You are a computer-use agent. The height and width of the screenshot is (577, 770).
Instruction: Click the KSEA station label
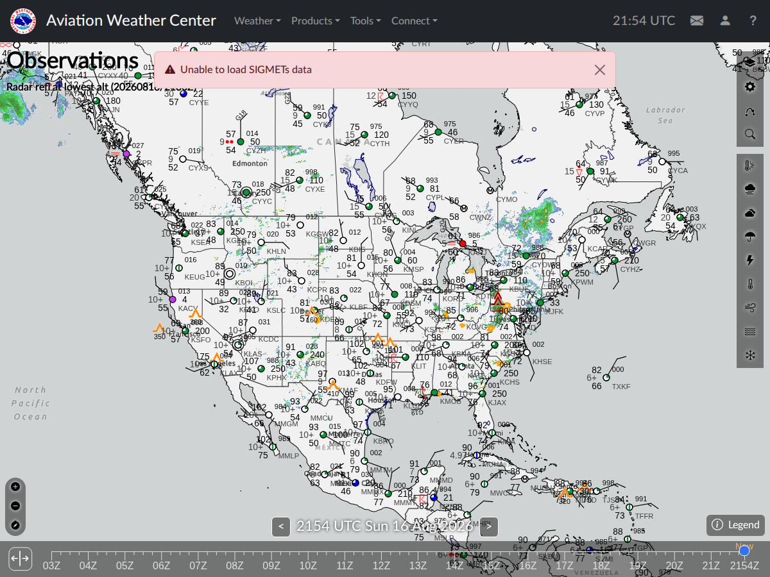tap(200, 242)
